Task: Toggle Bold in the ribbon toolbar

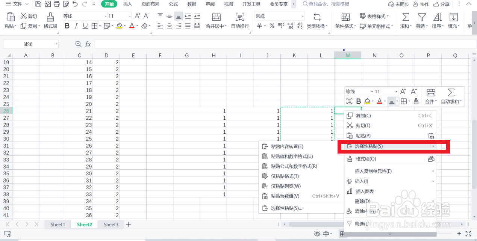Action: (x=67, y=26)
